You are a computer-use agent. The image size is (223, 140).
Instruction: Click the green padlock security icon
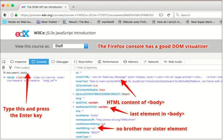click(16, 15)
